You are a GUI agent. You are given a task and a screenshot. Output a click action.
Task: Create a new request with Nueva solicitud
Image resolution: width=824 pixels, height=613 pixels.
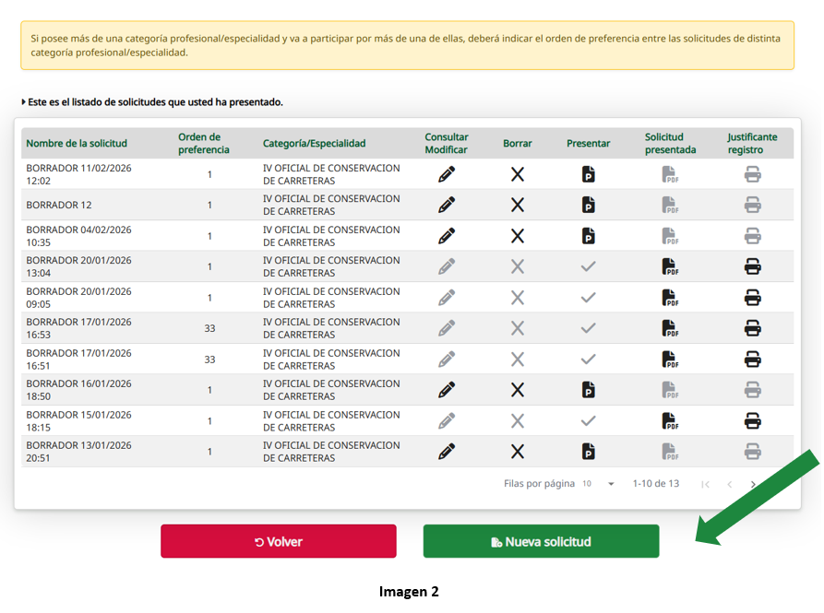click(x=541, y=542)
